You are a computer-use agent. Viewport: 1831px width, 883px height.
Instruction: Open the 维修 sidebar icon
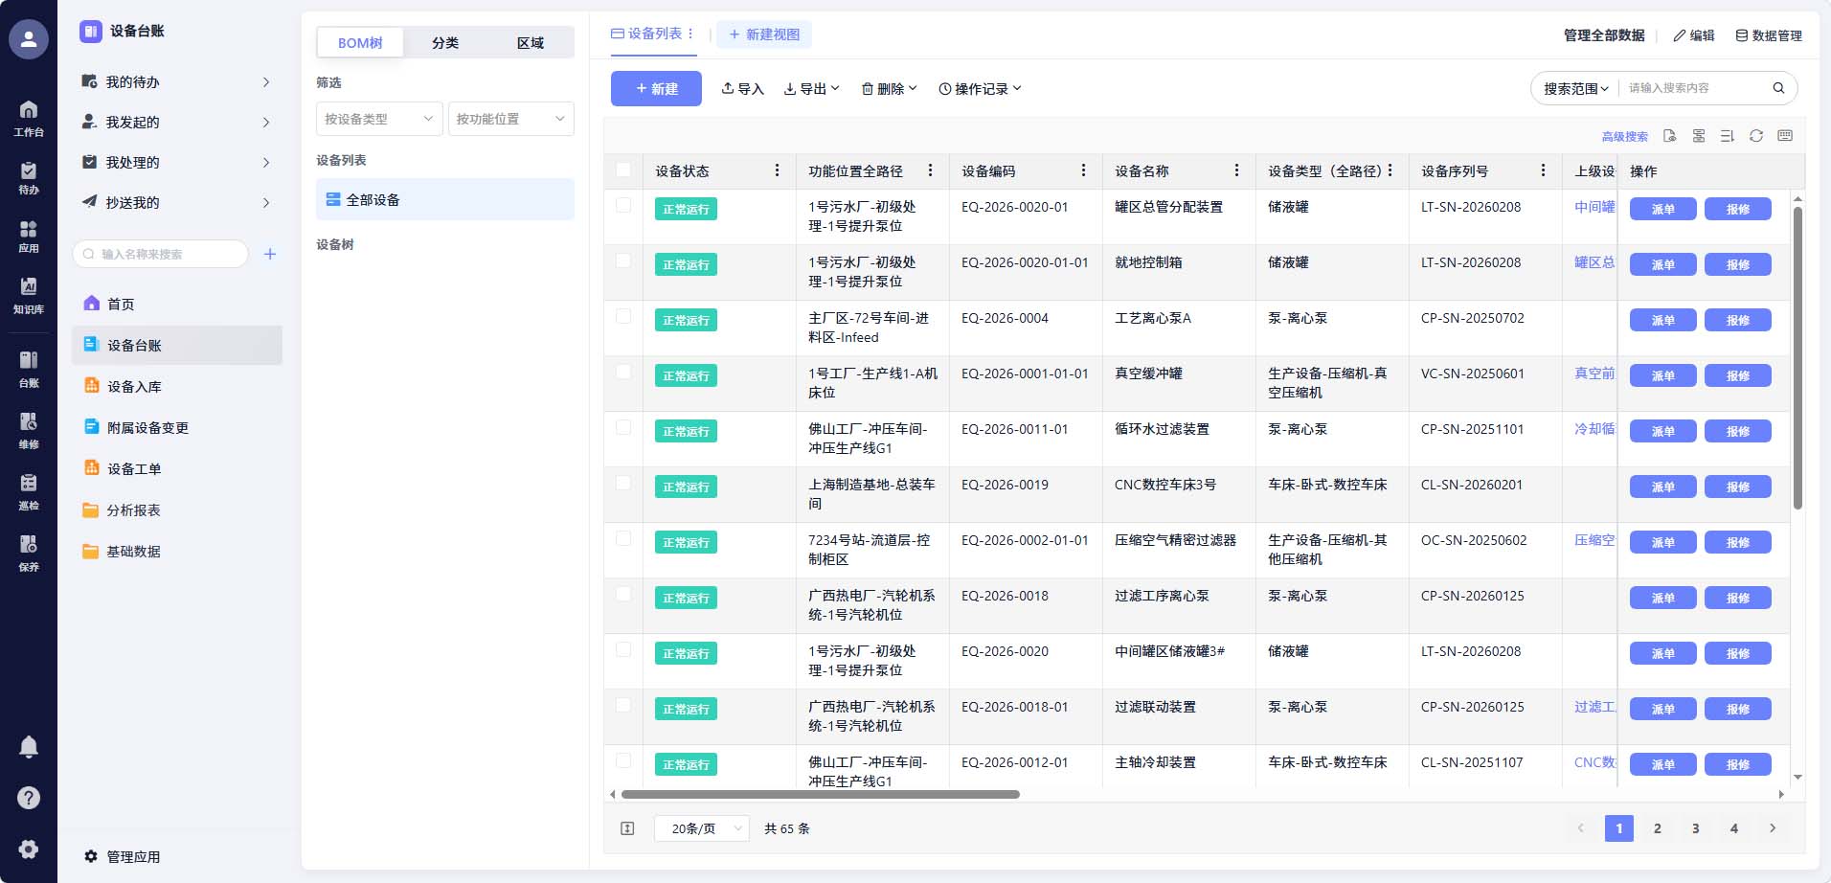coord(29,430)
